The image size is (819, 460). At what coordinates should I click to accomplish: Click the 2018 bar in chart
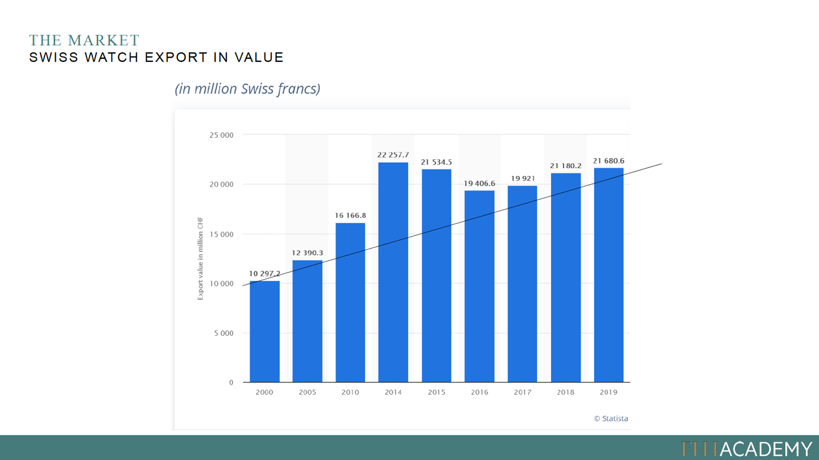tap(566, 278)
